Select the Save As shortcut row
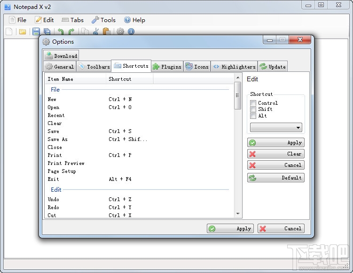353x273 pixels. [139, 139]
